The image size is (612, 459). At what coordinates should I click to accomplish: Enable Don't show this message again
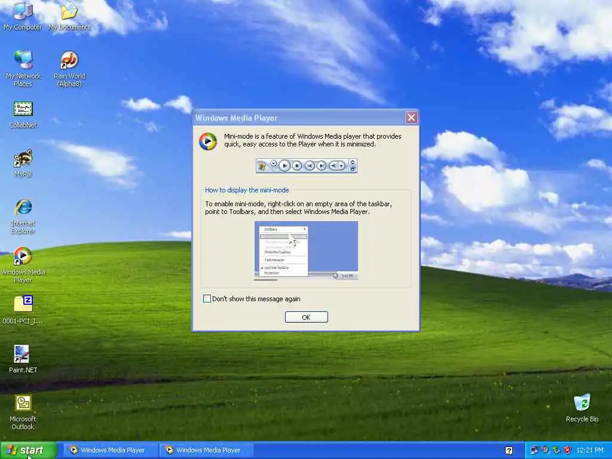tap(207, 299)
